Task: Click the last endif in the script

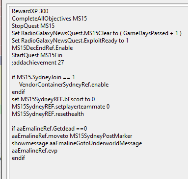Action: 18,158
